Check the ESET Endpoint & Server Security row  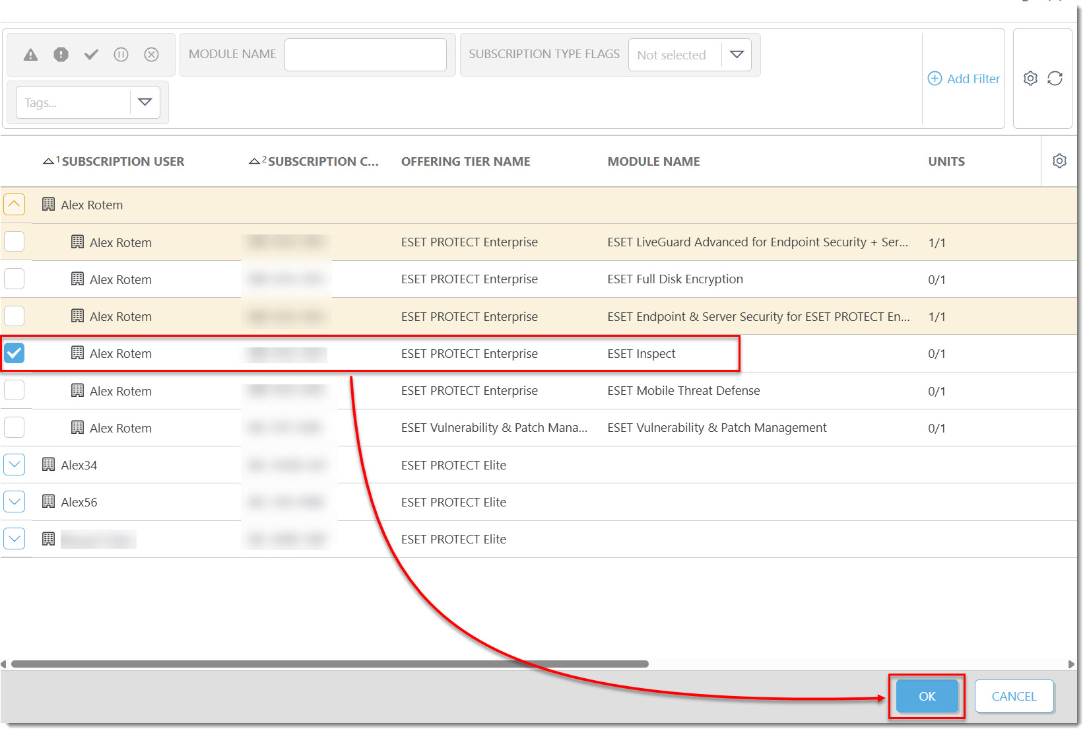[14, 316]
